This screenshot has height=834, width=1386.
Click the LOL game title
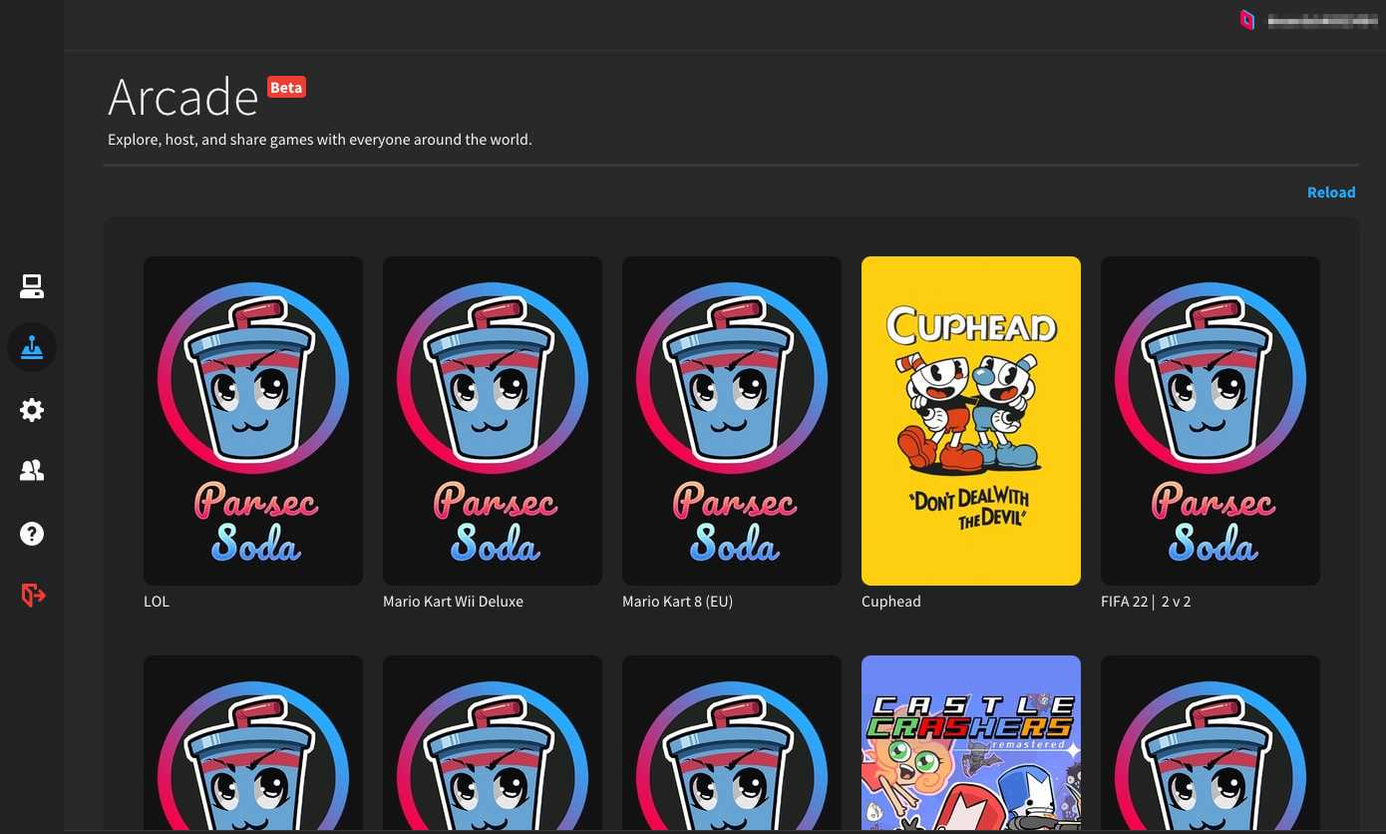[157, 602]
